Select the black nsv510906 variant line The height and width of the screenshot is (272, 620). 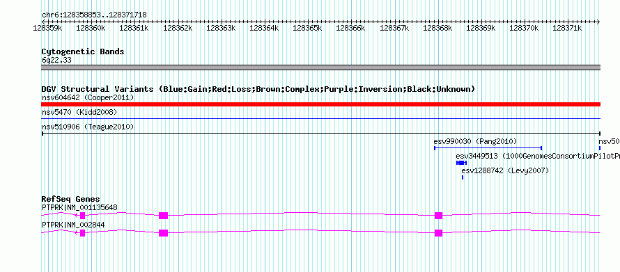(320, 134)
